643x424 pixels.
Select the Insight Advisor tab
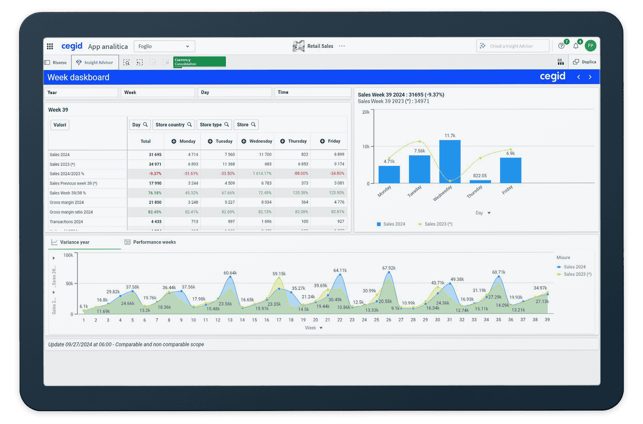(95, 62)
